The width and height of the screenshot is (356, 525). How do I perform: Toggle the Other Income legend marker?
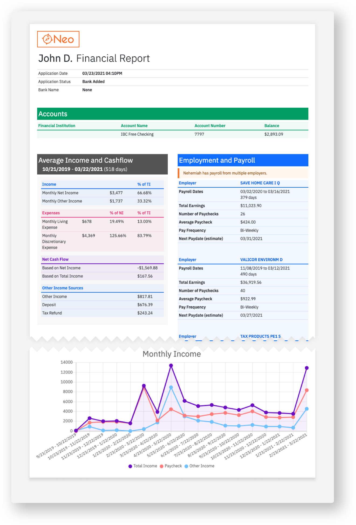click(186, 466)
